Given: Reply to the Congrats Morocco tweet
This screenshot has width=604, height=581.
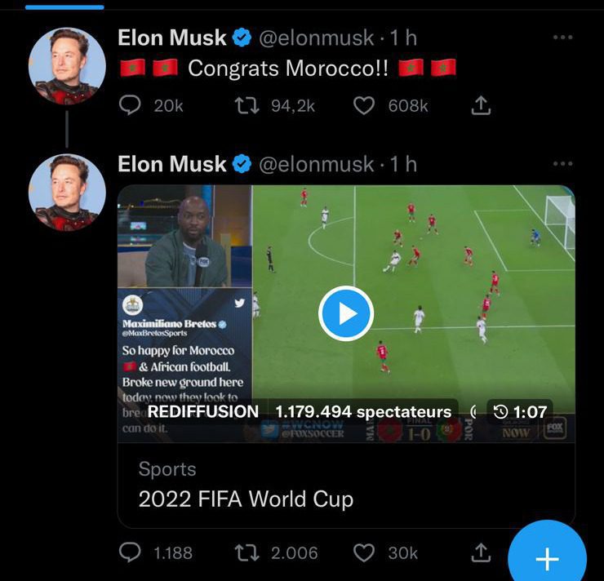Looking at the screenshot, I should [x=131, y=105].
